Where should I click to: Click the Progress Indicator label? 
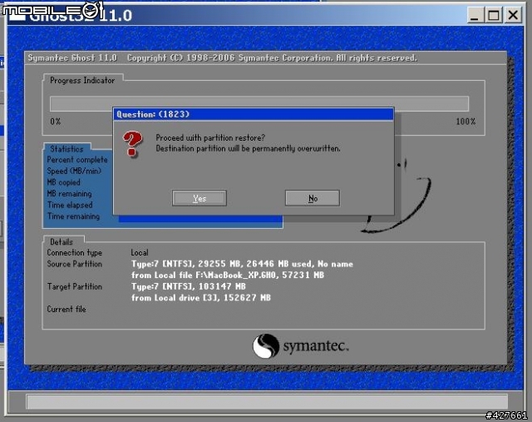tap(82, 81)
